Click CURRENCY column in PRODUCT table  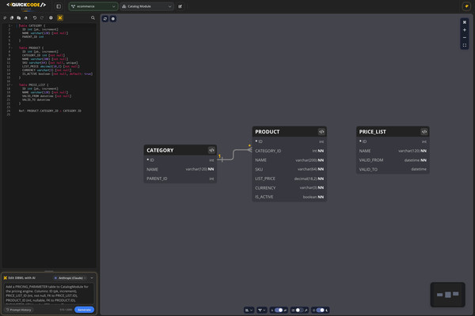click(289, 188)
